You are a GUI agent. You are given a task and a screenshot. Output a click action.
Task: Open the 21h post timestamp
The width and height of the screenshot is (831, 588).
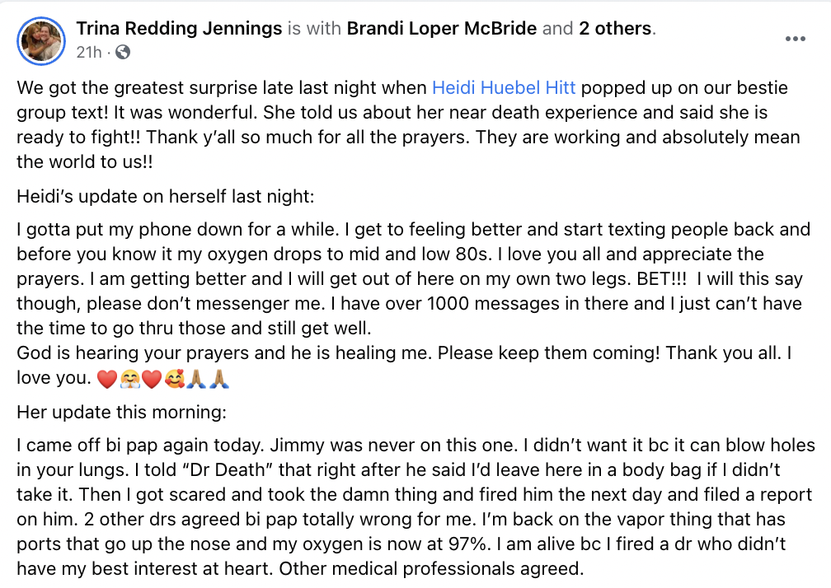click(x=88, y=52)
